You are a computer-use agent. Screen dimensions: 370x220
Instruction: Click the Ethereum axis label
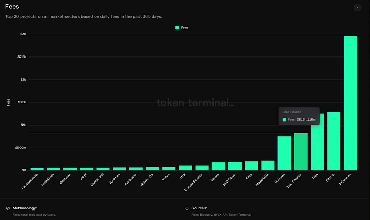[x=345, y=179]
